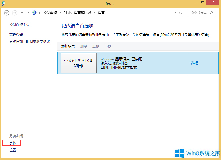221x160 pixels.
Task: Navigate to 时钟、语言和区域 in the breadcrumb
Action: point(77,13)
